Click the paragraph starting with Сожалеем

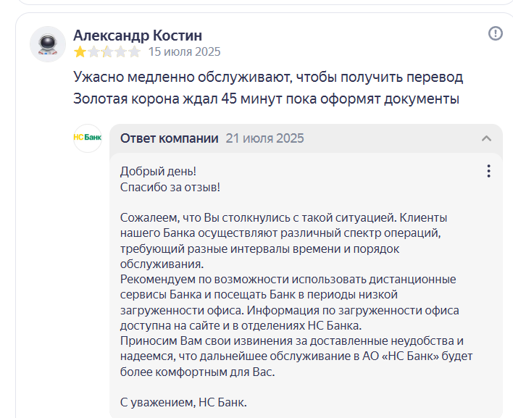[283, 241]
